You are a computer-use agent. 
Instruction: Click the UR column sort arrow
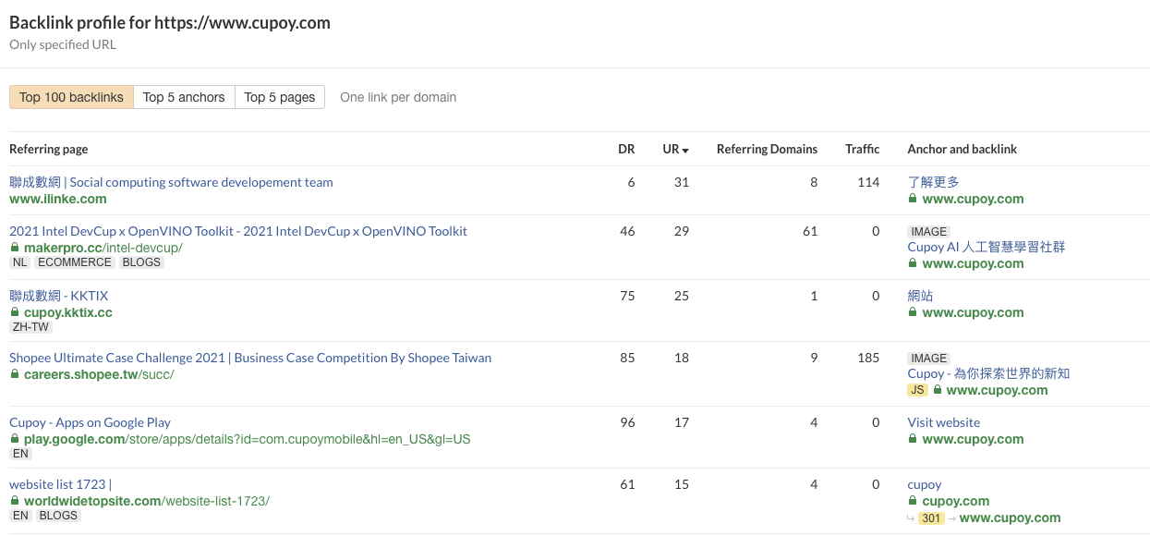click(685, 150)
